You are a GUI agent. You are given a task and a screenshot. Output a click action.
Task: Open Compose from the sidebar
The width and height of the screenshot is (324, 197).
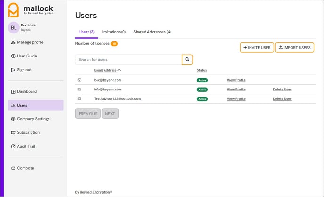(x=25, y=168)
